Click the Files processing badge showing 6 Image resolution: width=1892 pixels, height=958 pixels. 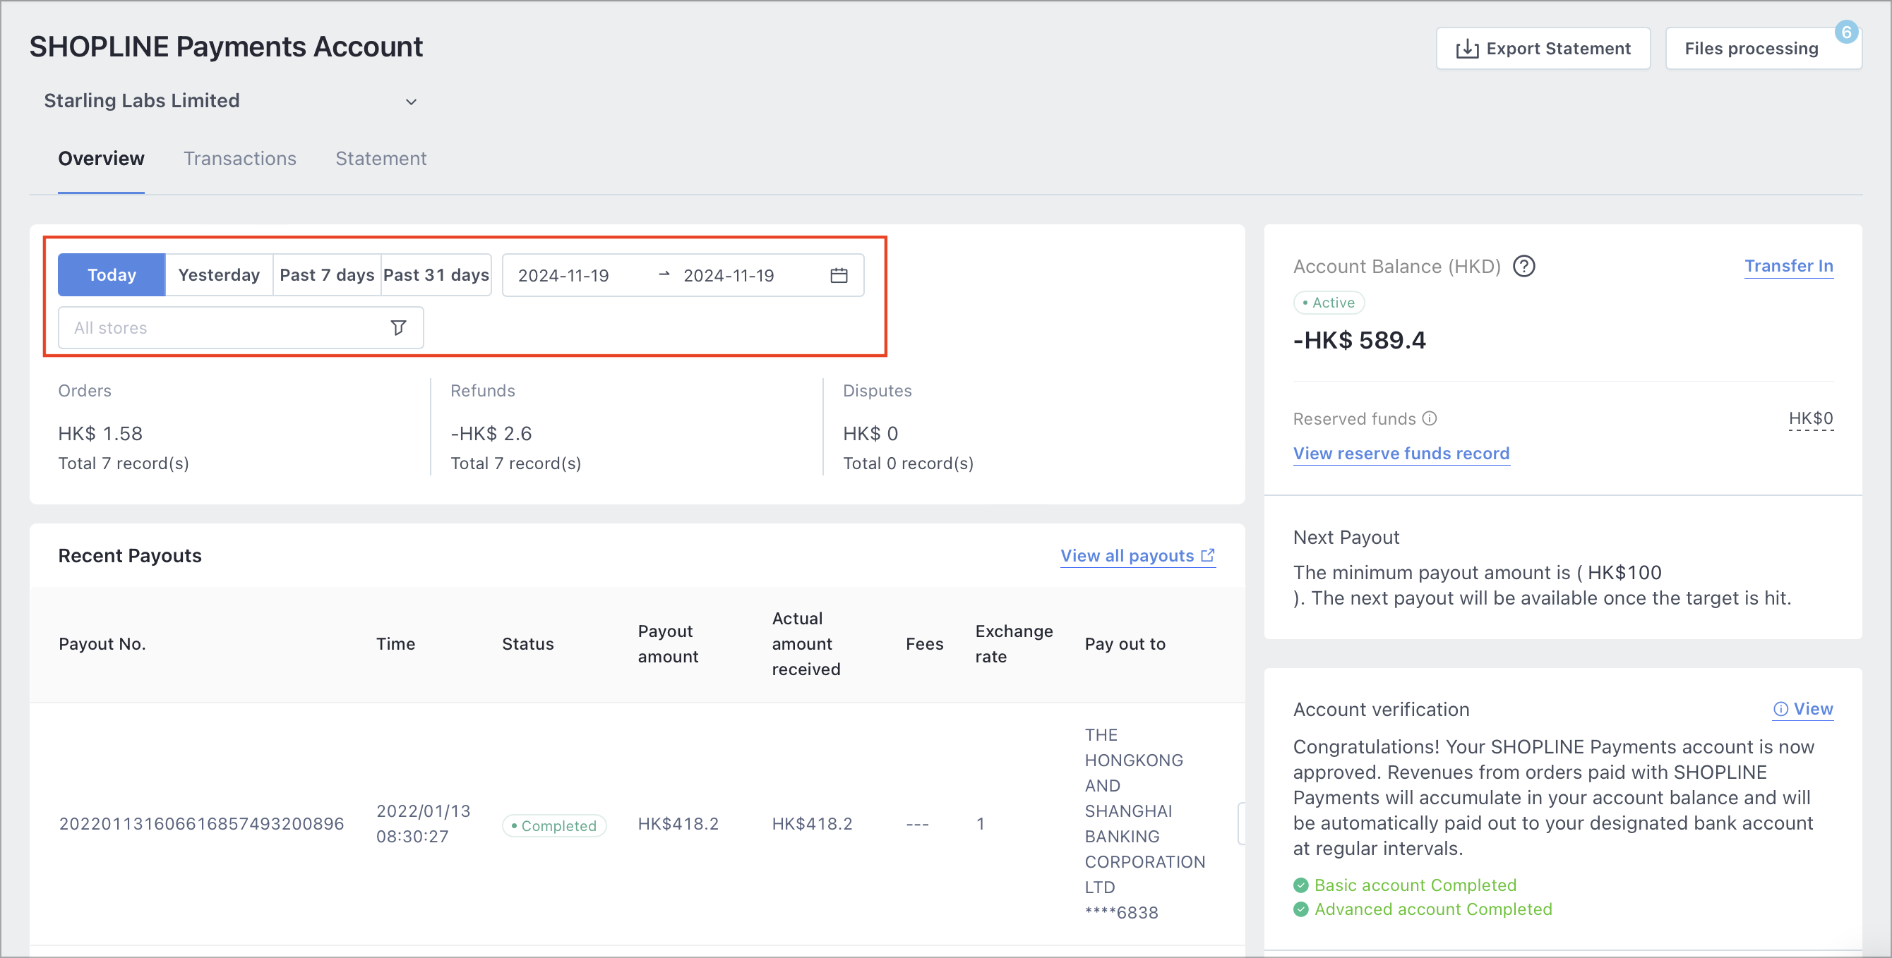[1845, 32]
